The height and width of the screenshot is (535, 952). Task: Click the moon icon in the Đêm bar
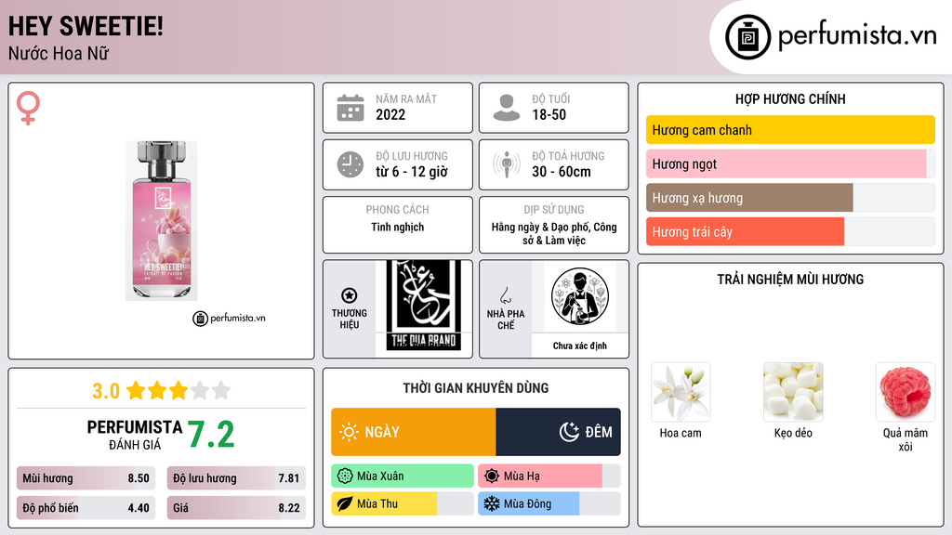[569, 432]
